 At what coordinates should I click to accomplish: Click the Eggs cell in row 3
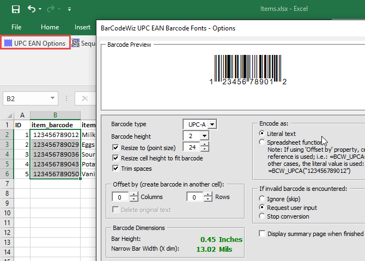point(88,145)
